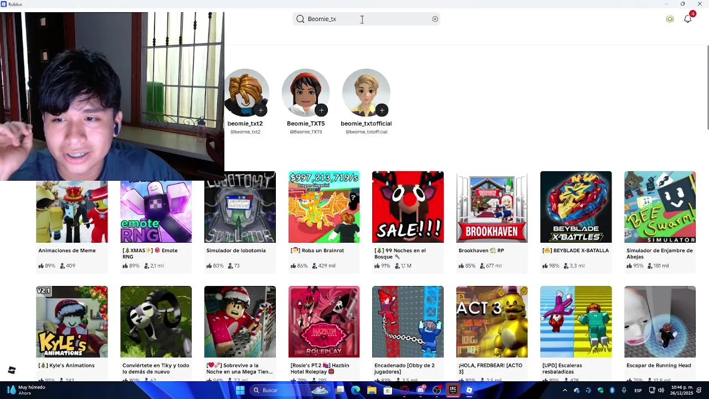Image resolution: width=709 pixels, height=399 pixels.
Task: Open the Windows Security tray icon
Action: (600, 390)
